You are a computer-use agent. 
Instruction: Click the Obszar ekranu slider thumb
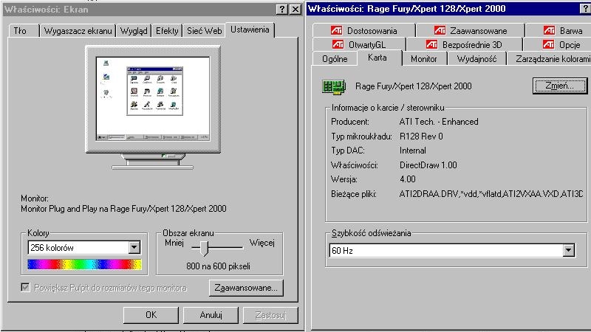click(204, 249)
